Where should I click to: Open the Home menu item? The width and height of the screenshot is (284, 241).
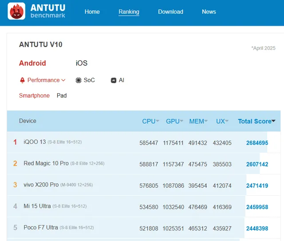pyautogui.click(x=92, y=12)
